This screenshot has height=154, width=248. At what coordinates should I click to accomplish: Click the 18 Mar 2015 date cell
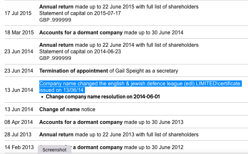(19, 33)
